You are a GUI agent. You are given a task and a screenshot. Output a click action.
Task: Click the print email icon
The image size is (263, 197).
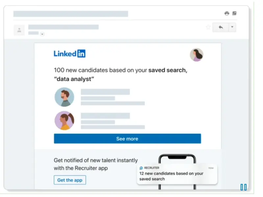click(x=227, y=13)
